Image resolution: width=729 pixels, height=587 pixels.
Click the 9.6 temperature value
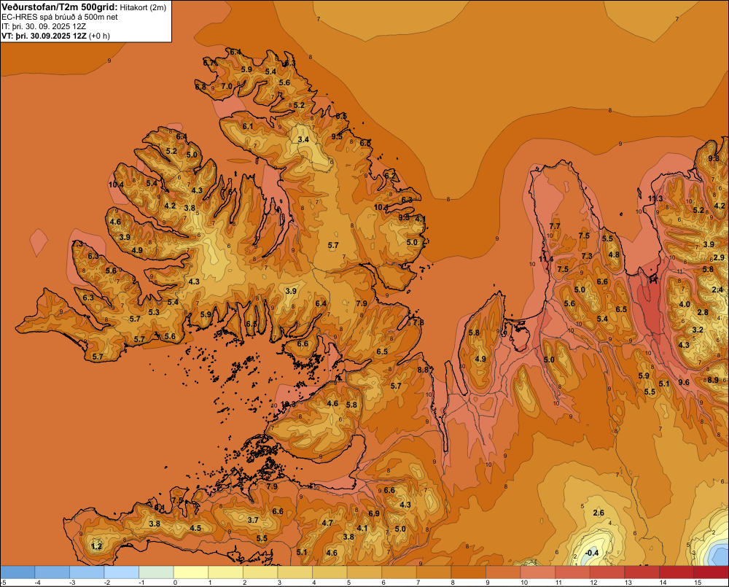tap(684, 382)
